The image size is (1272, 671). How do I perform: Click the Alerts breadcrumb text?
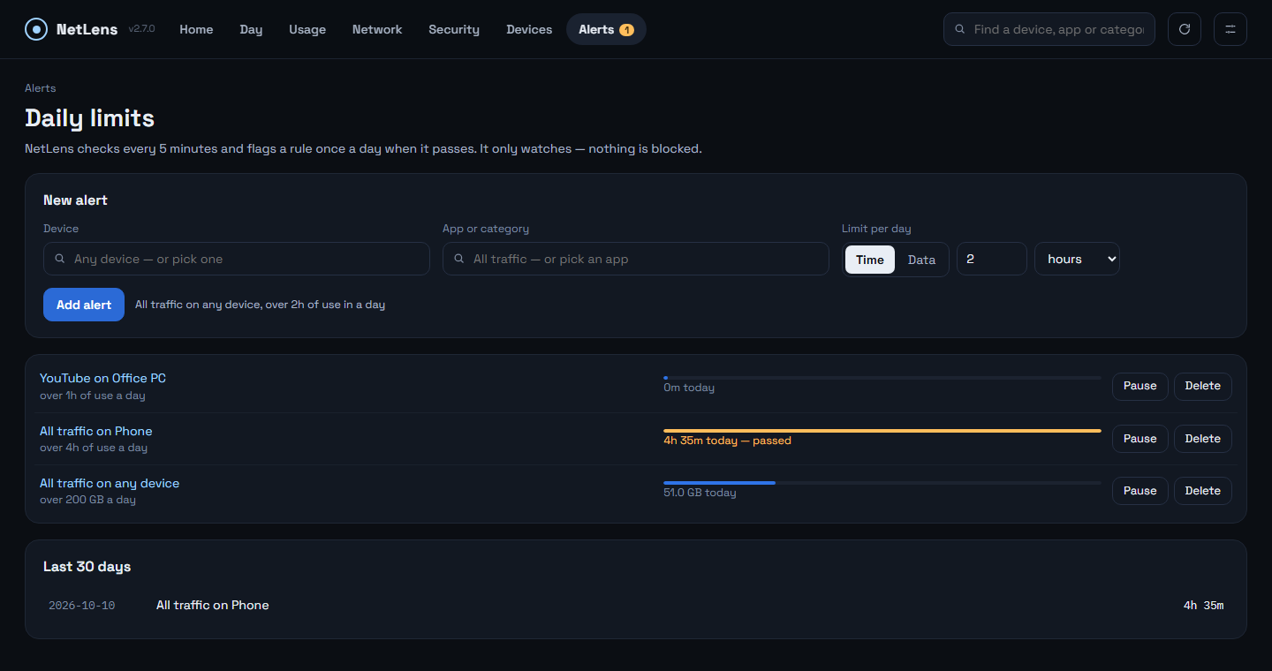[41, 88]
